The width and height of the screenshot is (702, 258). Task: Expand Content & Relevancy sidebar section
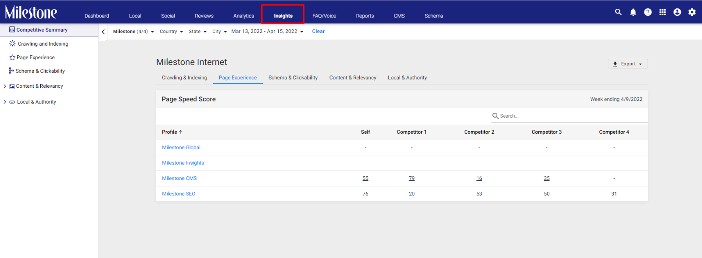coord(5,86)
